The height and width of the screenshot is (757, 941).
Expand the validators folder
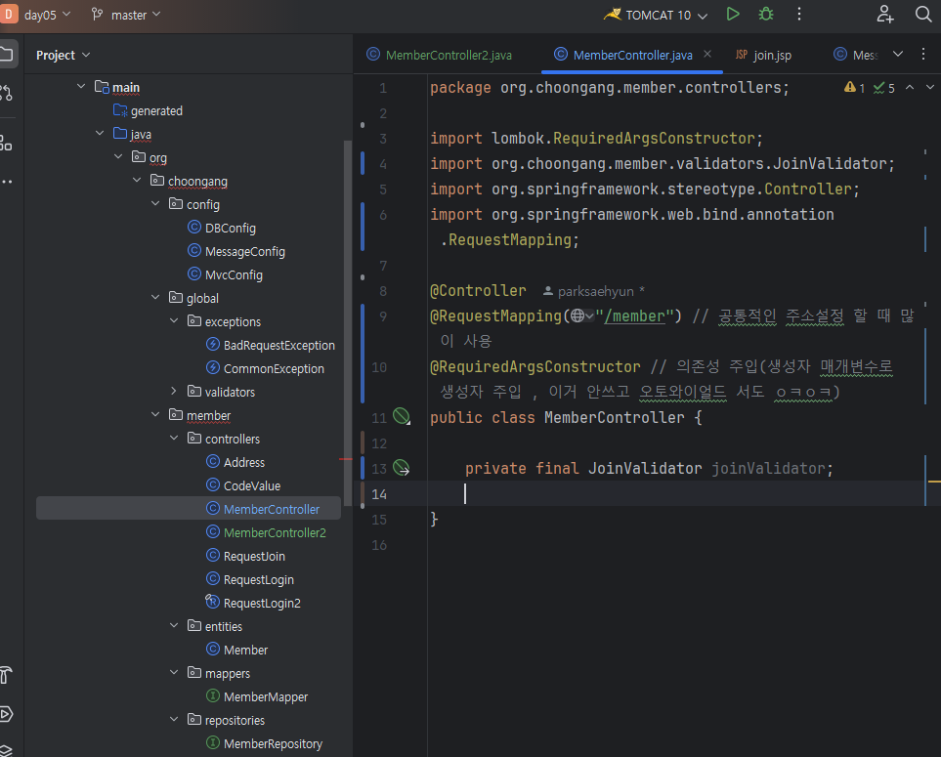pyautogui.click(x=175, y=392)
